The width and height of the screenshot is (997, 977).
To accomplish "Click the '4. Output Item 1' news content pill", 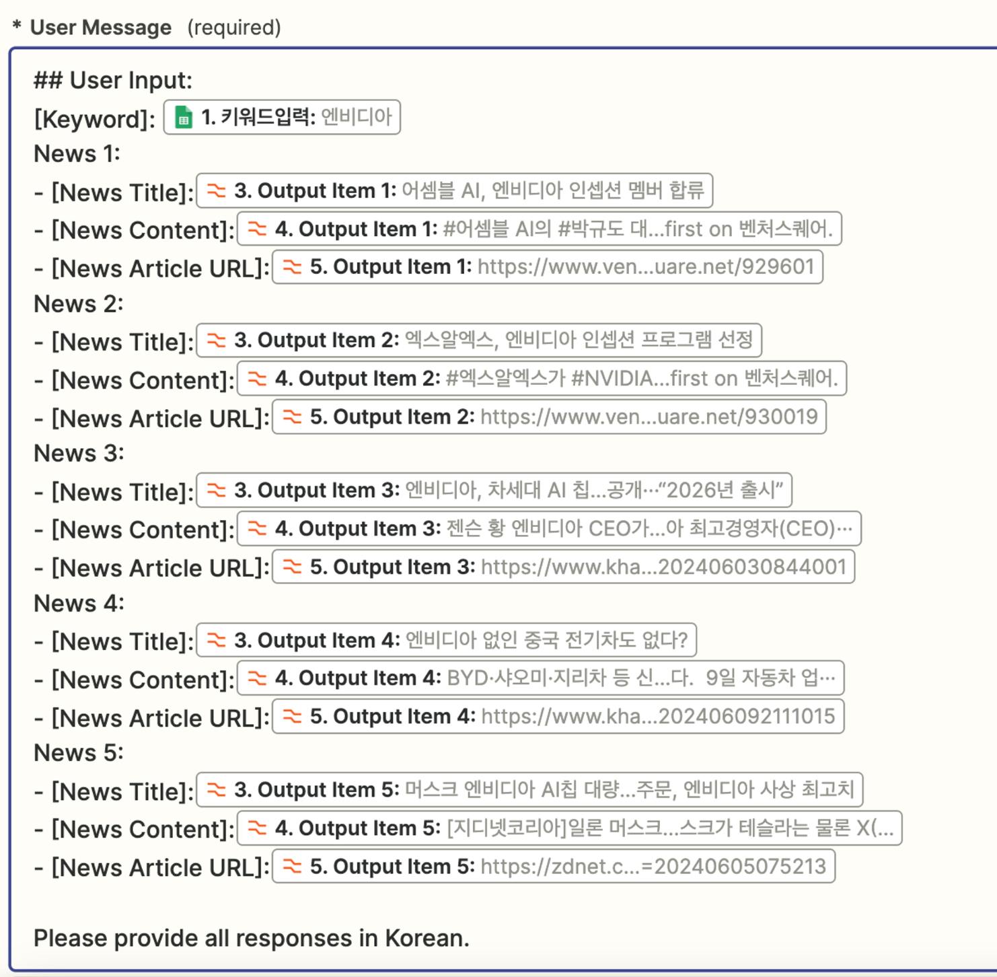I will 540,229.
